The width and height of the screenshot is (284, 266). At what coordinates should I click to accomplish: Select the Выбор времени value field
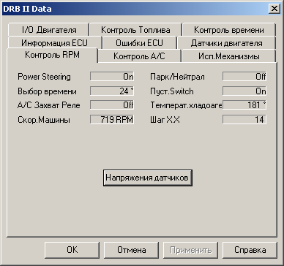(x=112, y=91)
